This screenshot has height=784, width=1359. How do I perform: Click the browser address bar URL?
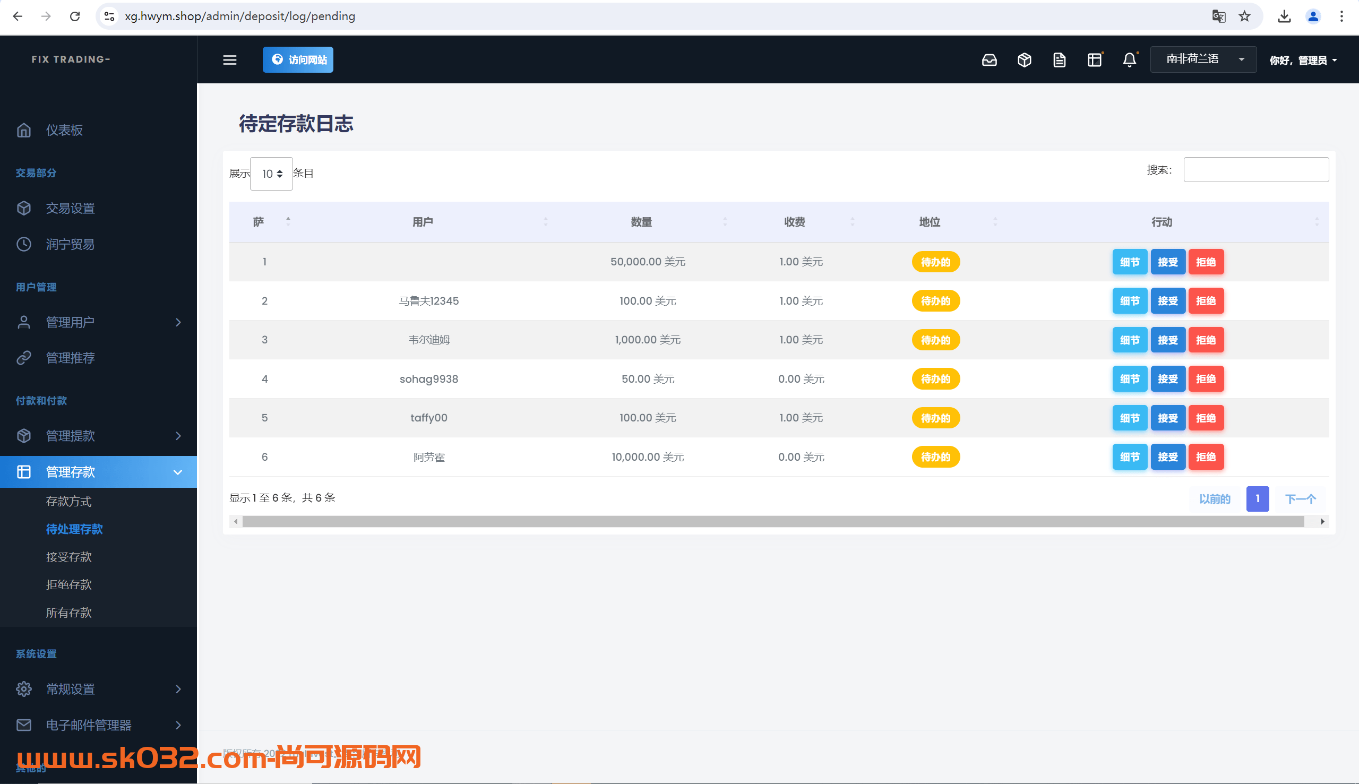click(x=240, y=16)
